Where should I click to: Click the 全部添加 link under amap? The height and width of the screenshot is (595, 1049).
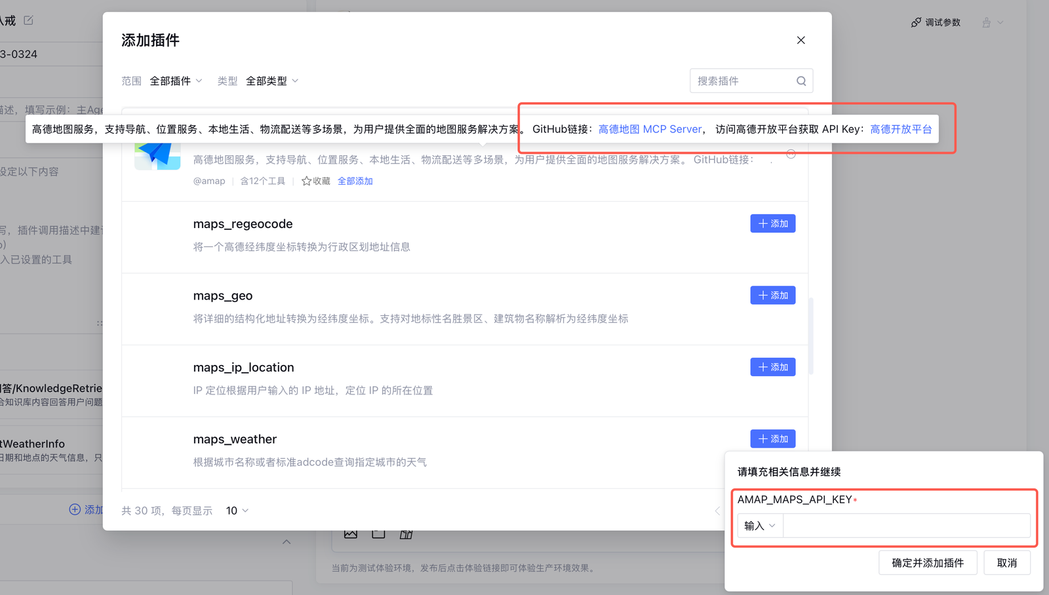click(x=355, y=181)
